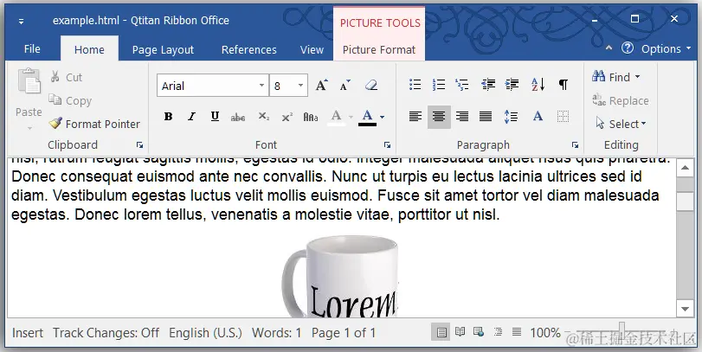Open the font size 8 dropdown
Image resolution: width=702 pixels, height=352 pixels.
click(300, 85)
